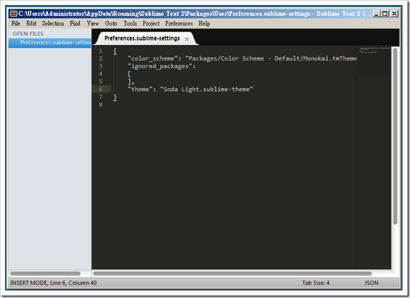Click "Soda Light.sublime-theme" value text

point(206,90)
